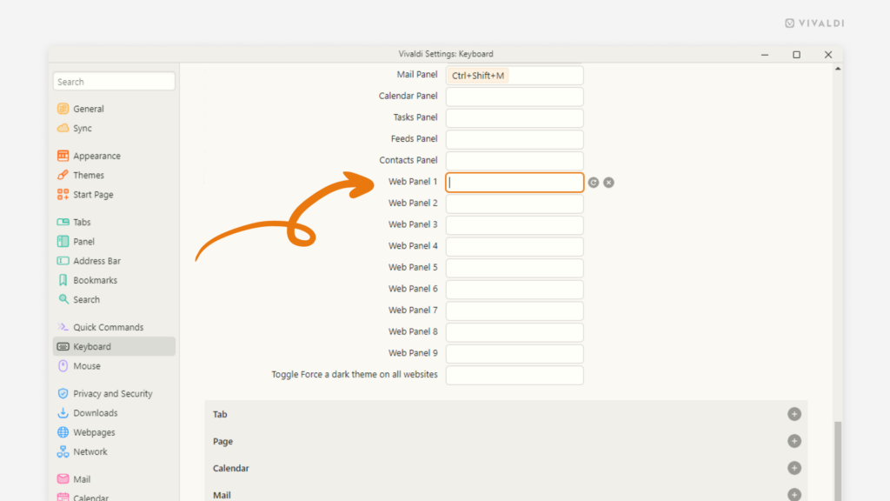Close the Vivaldi Settings window
Image resolution: width=890 pixels, height=501 pixels.
828,55
